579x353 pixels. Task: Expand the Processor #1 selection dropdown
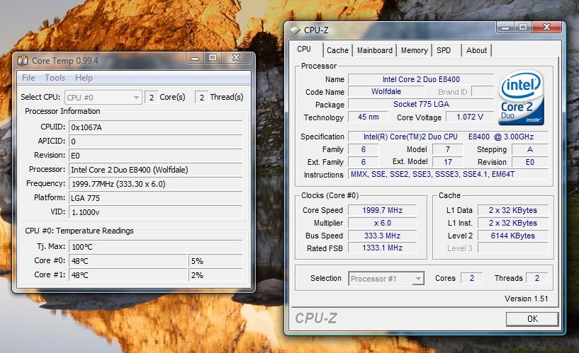point(386,279)
